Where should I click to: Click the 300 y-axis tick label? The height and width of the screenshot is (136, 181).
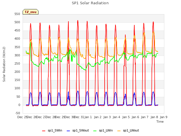[x=17, y=55]
